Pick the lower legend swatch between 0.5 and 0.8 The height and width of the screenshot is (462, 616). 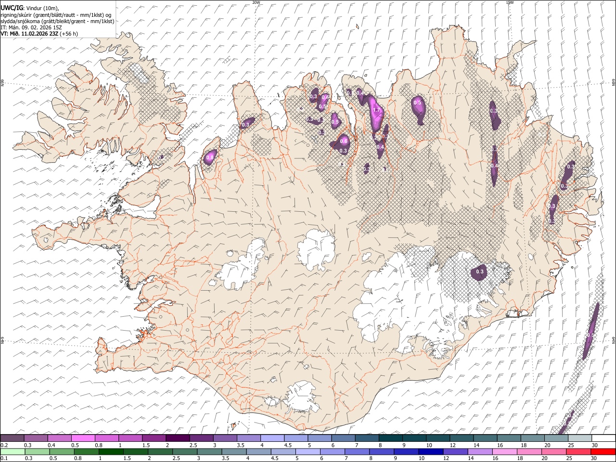coord(62,451)
